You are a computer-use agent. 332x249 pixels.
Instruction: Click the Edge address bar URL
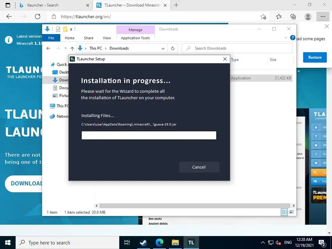pos(86,17)
